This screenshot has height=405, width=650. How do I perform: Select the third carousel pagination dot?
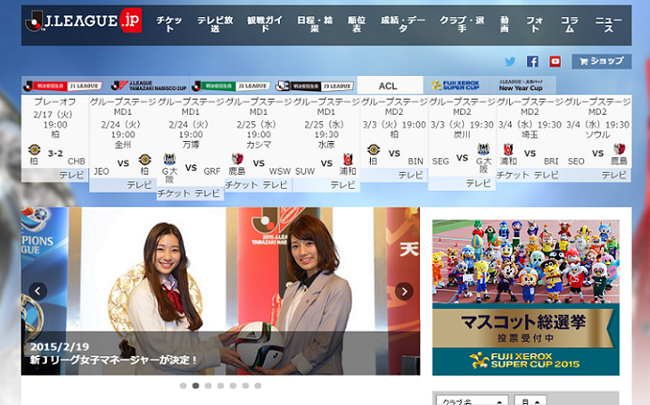click(x=209, y=385)
